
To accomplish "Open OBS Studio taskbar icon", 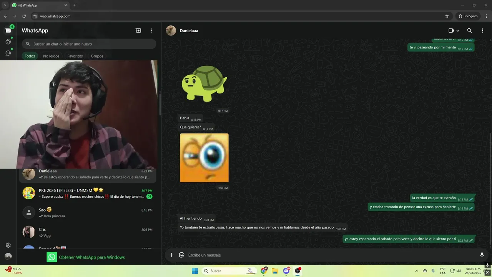I will 298,271.
